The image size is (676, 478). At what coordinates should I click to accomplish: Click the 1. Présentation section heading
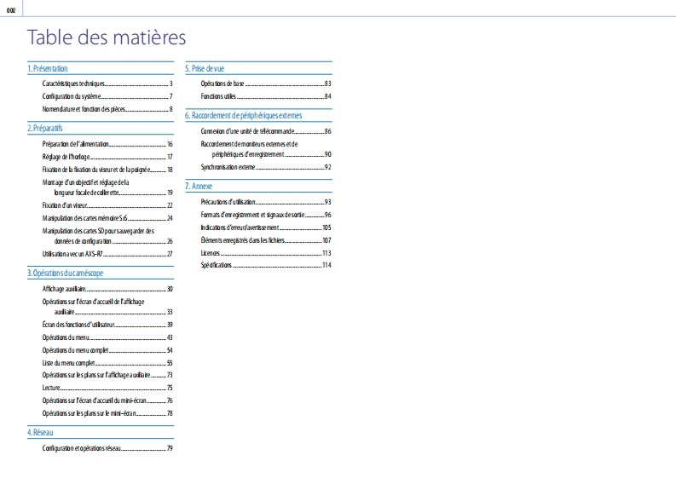point(48,68)
